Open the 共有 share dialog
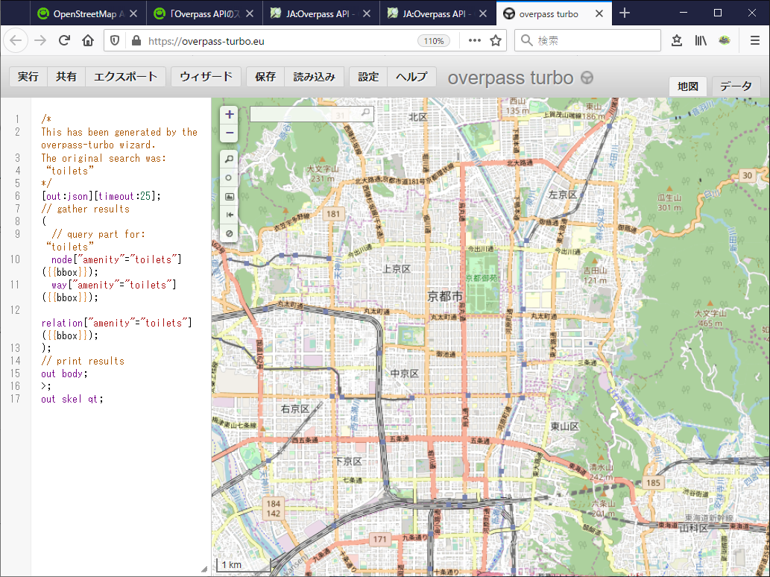 click(66, 77)
